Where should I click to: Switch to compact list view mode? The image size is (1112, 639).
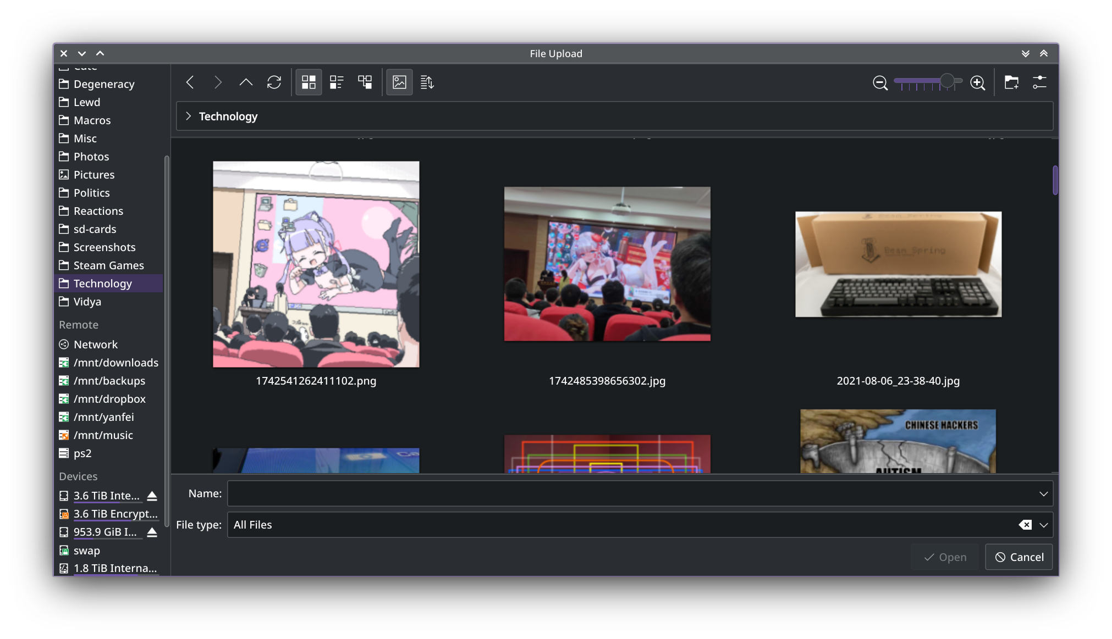coord(337,82)
